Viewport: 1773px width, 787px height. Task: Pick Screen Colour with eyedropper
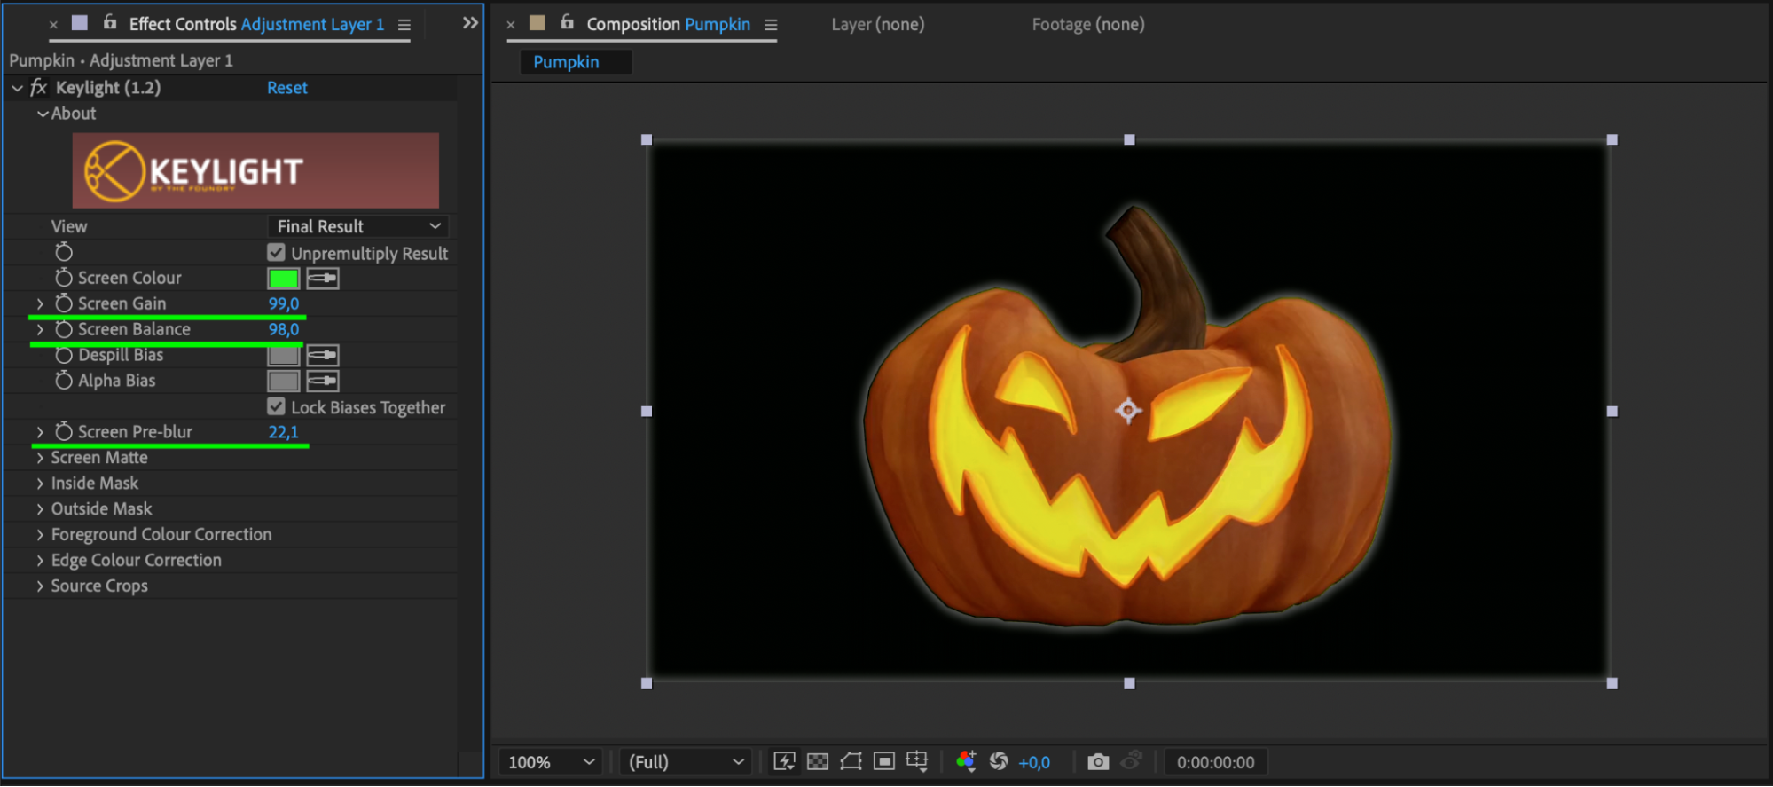coord(323,279)
